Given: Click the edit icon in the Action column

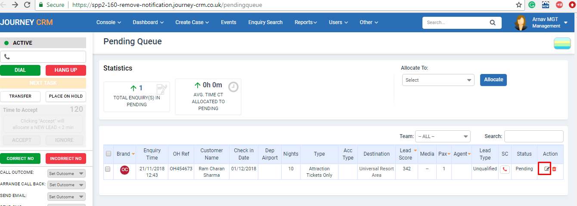Looking at the screenshot, I should coord(547,169).
